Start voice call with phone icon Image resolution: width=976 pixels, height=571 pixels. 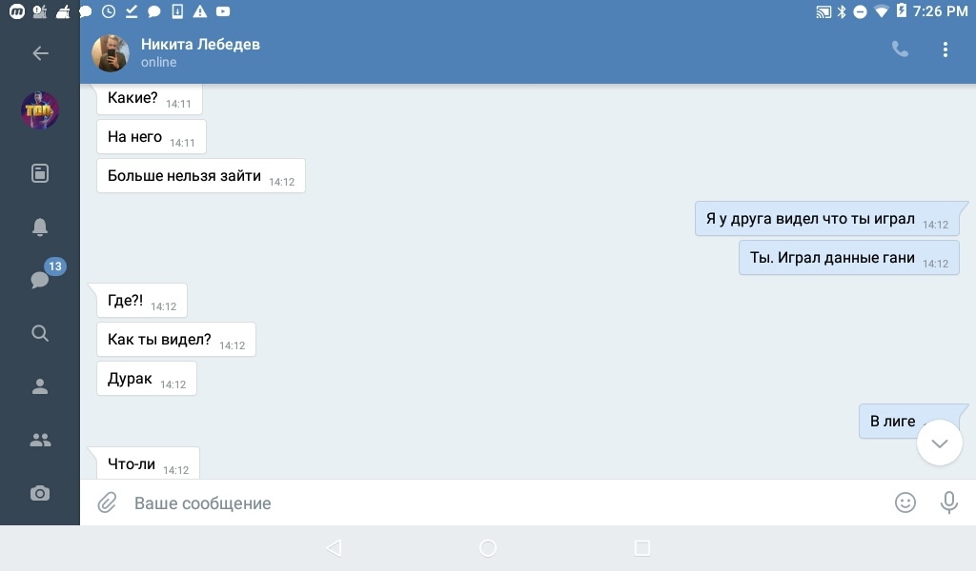[900, 49]
